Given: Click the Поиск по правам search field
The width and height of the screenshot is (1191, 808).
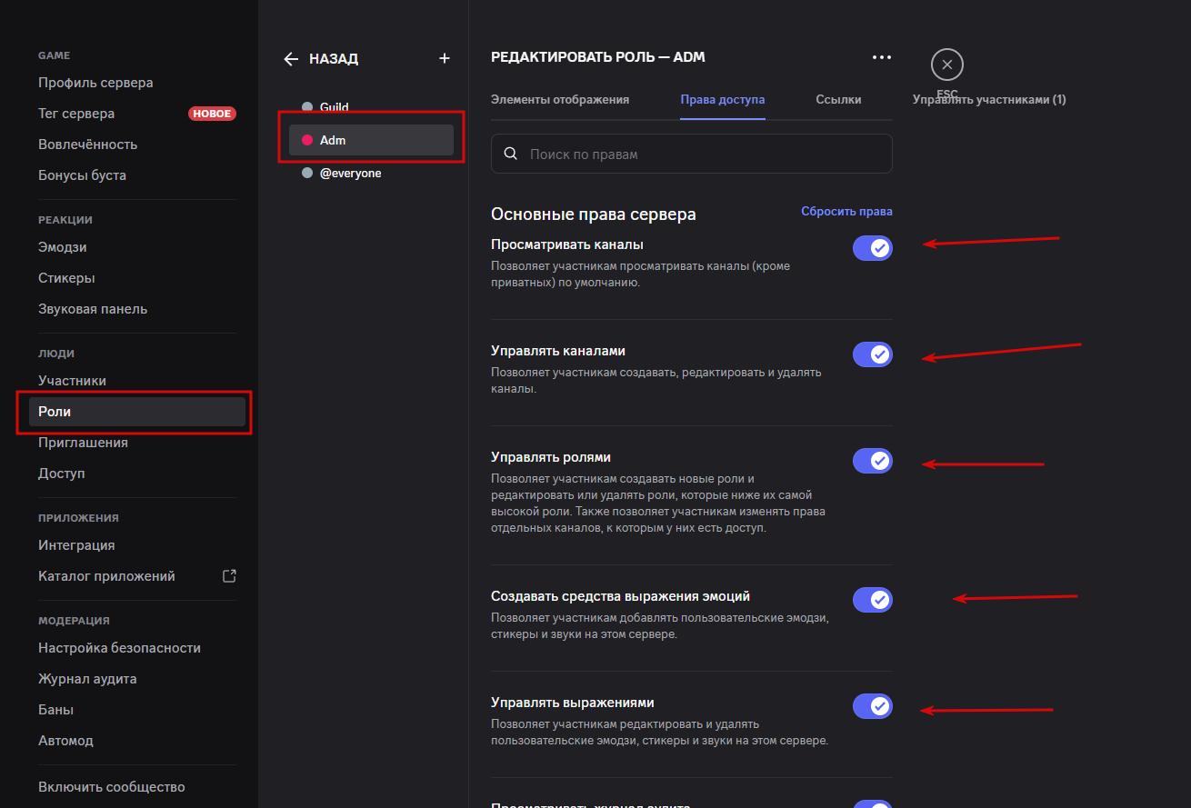Looking at the screenshot, I should click(700, 155).
